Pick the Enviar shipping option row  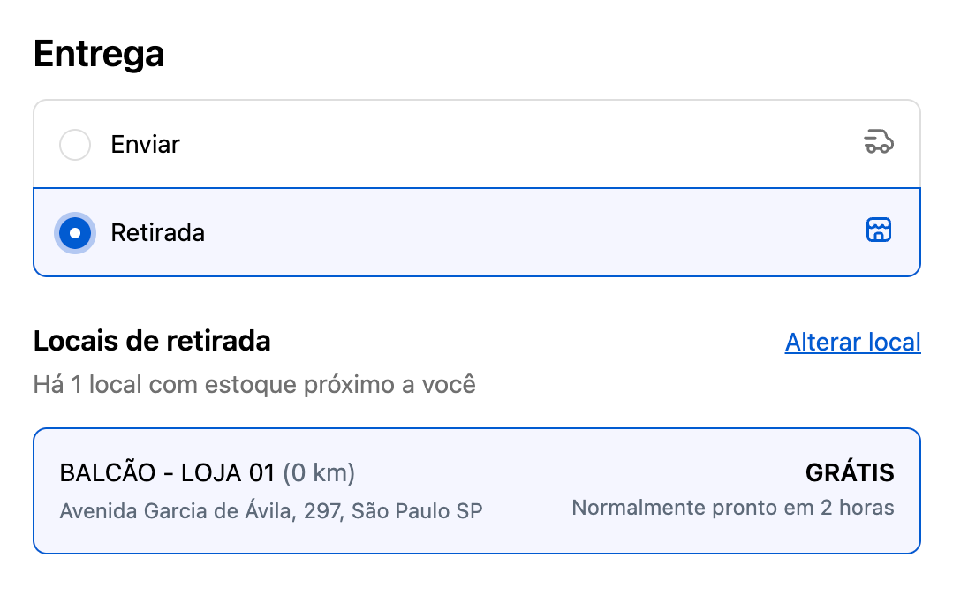(477, 144)
